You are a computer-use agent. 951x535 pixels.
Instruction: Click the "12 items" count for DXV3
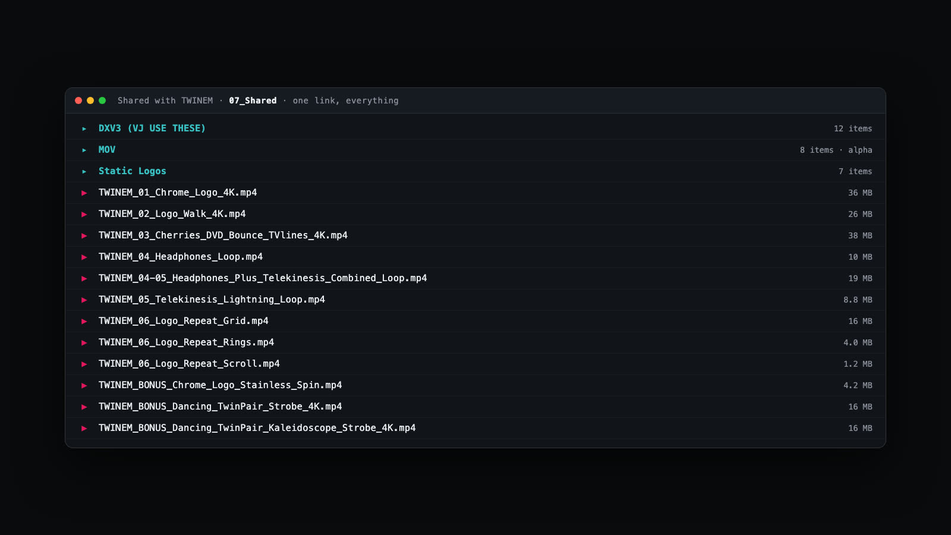pyautogui.click(x=853, y=128)
